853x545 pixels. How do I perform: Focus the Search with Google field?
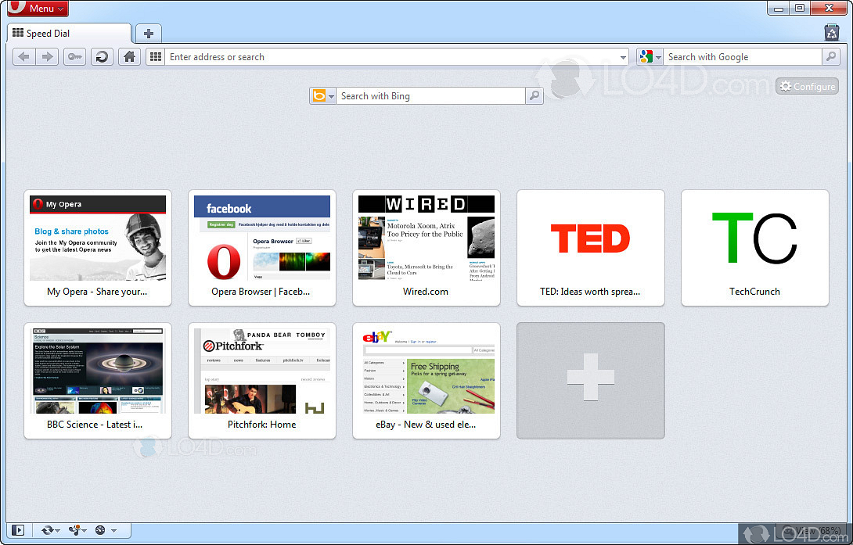(x=742, y=56)
